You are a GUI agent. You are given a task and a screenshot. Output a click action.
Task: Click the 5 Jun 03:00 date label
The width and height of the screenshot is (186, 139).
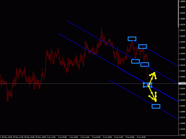click(96, 137)
